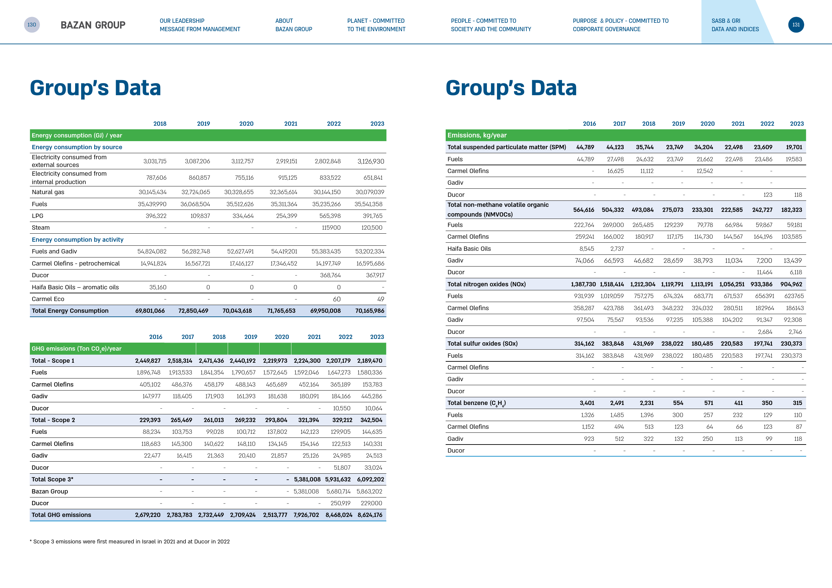Click the page 130 circle badge
Image resolution: width=832 pixels, height=588 pixels.
[32, 24]
